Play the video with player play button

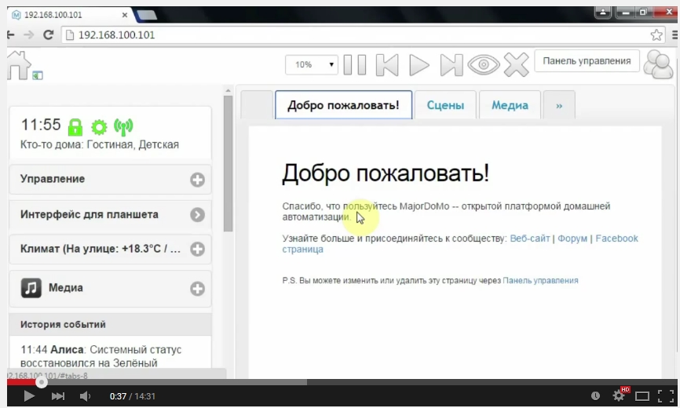[28, 396]
